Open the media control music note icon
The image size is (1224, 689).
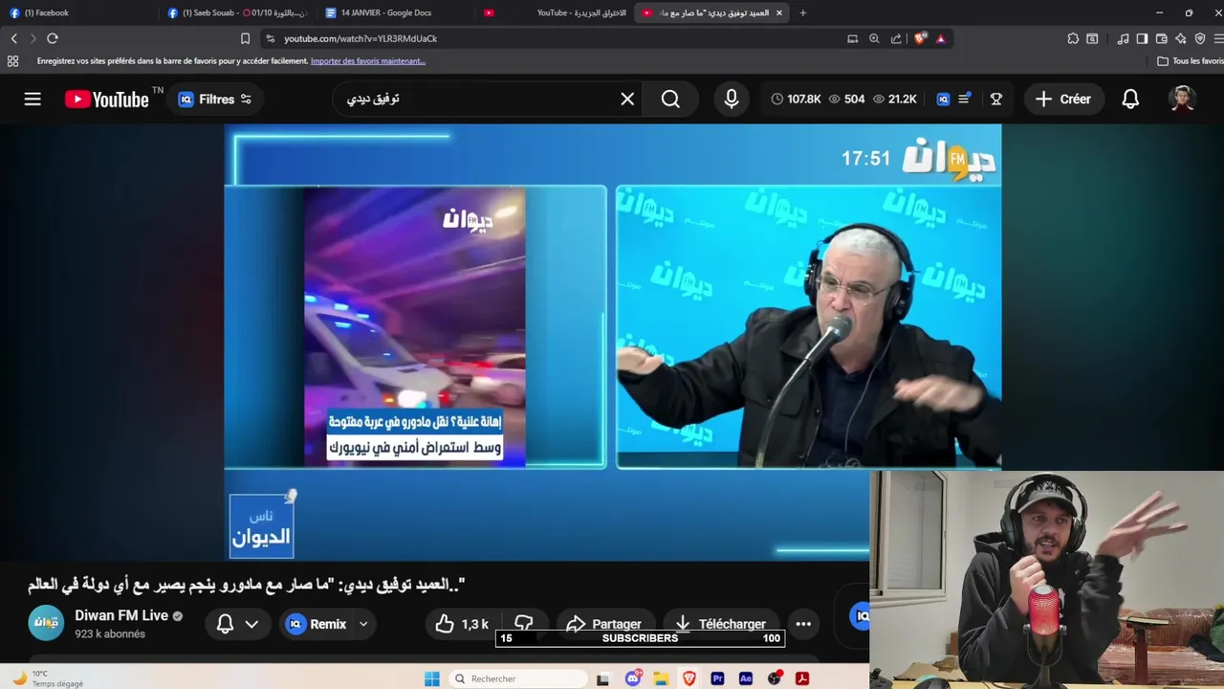(1123, 38)
